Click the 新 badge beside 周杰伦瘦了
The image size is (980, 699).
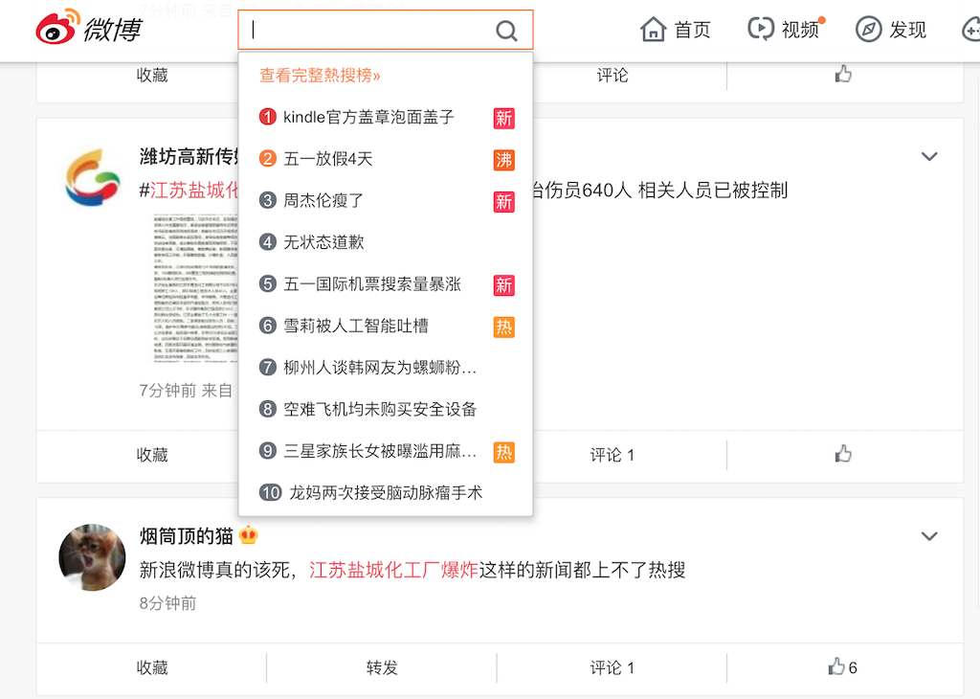503,202
